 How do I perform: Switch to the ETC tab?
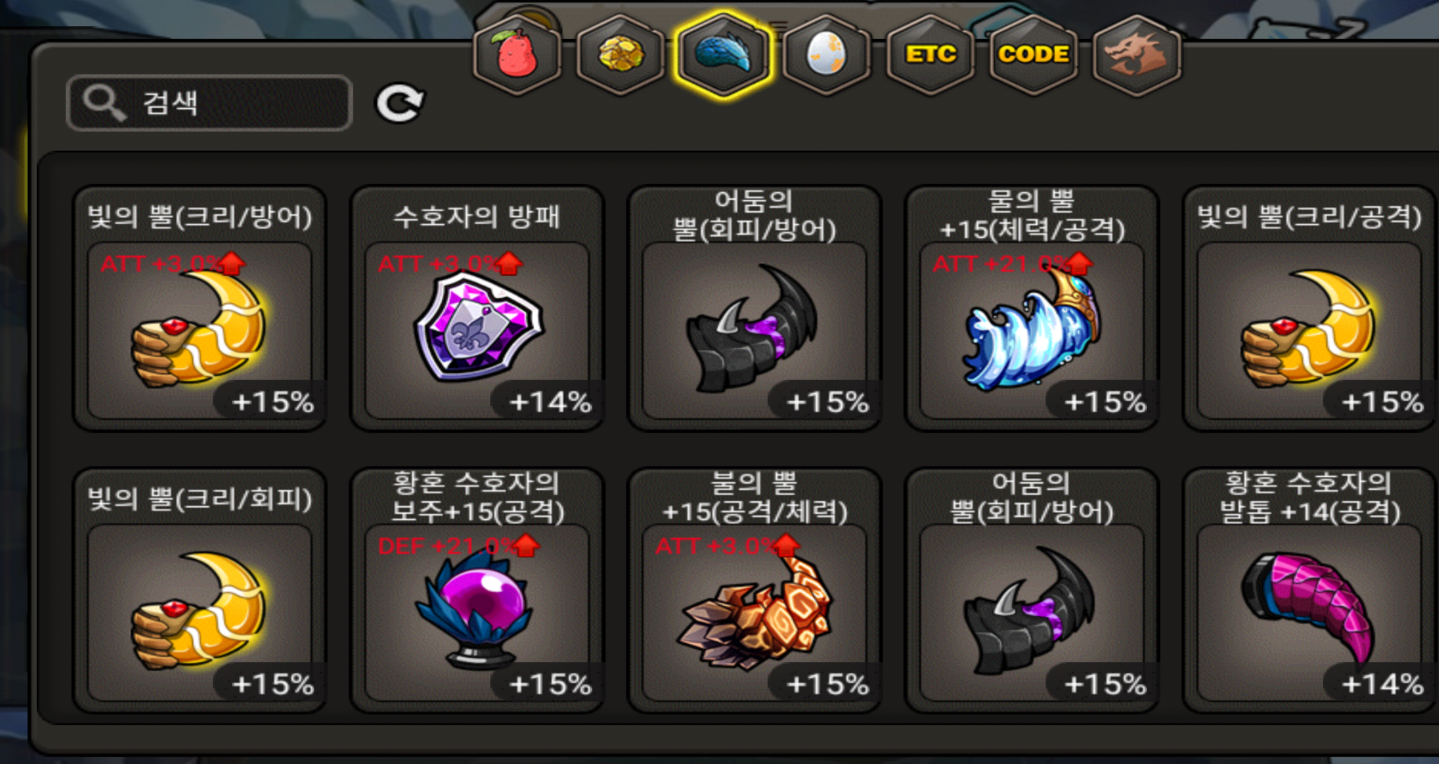point(930,54)
